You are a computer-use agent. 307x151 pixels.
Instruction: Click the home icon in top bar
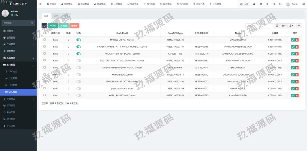(x=254, y=4)
